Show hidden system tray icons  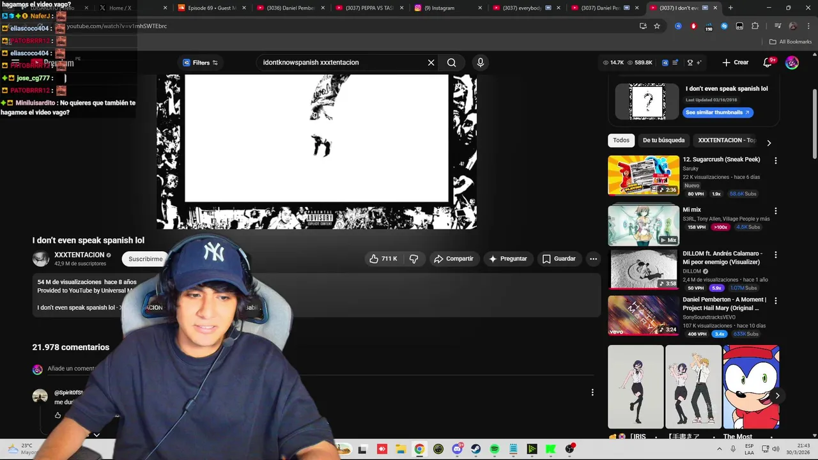coord(720,449)
